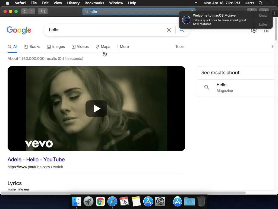278x209 pixels.
Task: Open the Adele - Hello - YouTube link
Action: click(x=36, y=159)
